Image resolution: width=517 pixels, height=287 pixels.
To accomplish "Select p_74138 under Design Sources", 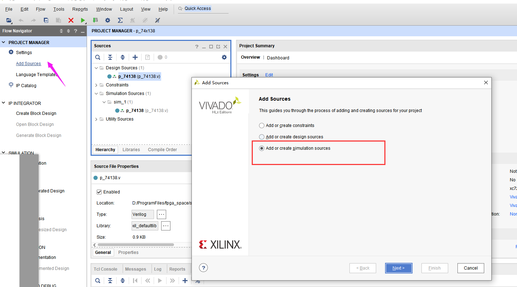I will 139,76.
